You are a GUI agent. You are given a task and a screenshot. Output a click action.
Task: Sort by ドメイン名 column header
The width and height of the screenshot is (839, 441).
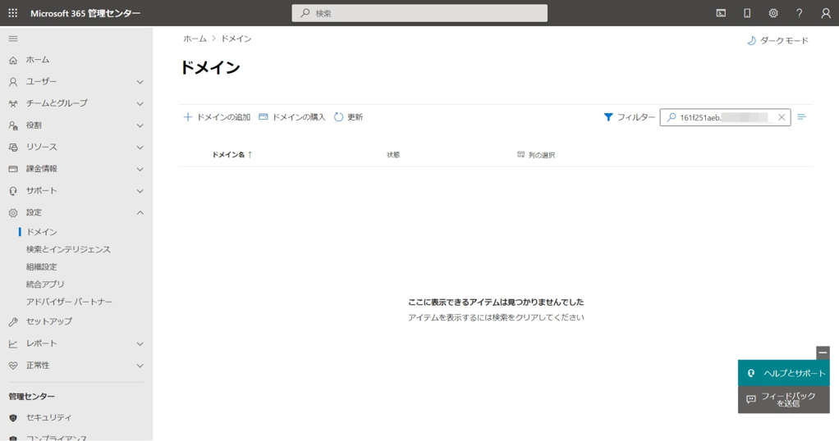coord(232,155)
